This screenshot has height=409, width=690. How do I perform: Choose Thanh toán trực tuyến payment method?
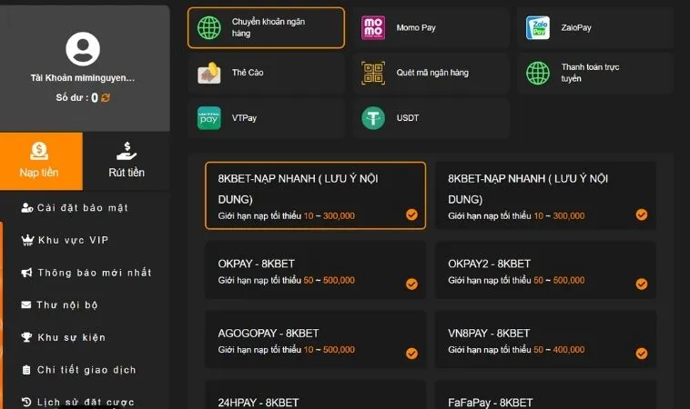point(595,73)
